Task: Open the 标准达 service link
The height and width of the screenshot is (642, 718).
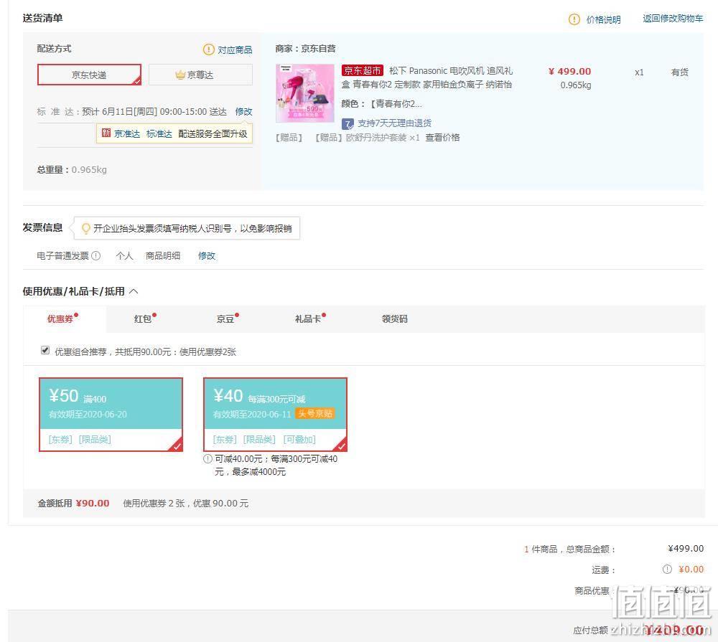Action: [x=159, y=133]
